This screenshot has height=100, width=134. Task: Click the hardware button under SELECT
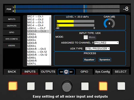tap(121, 86)
